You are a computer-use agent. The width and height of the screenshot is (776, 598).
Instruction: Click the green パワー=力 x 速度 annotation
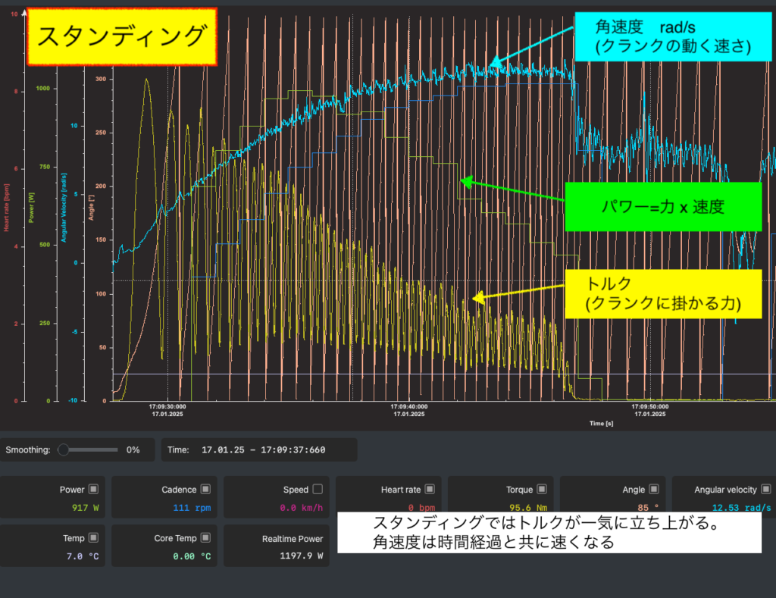pyautogui.click(x=662, y=206)
